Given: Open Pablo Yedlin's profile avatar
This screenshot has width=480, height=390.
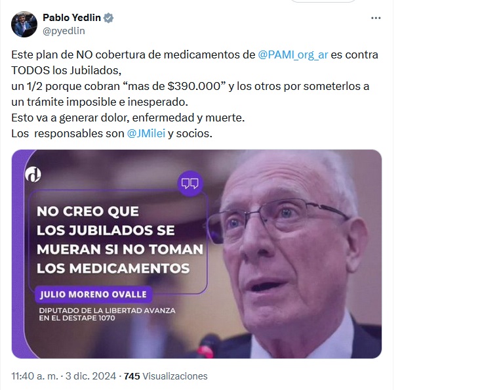Looking at the screenshot, I should [x=24, y=24].
